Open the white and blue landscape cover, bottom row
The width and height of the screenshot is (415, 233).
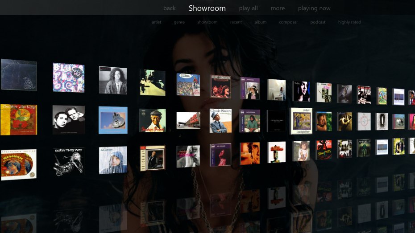382,147
